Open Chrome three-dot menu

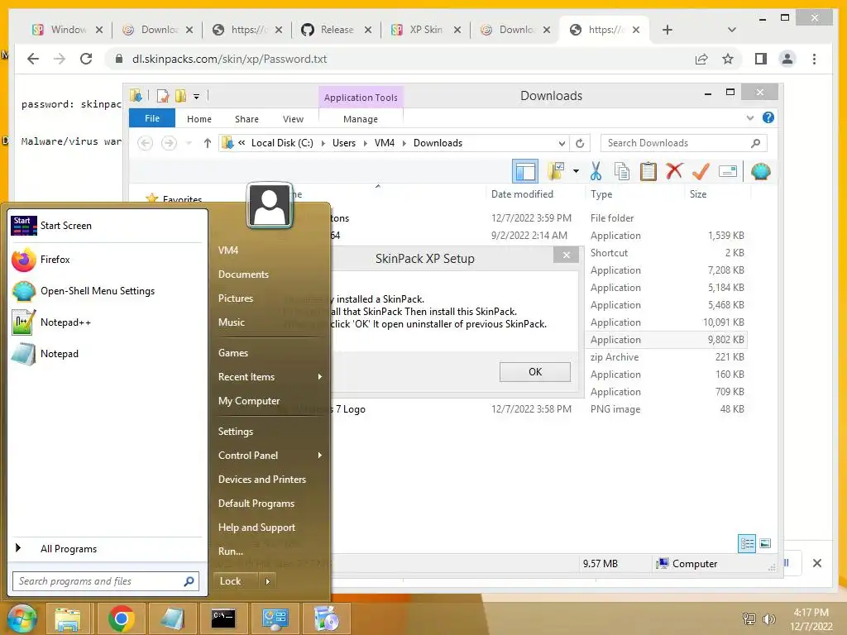(814, 59)
